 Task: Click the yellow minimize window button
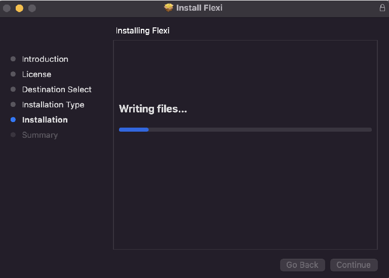pyautogui.click(x=19, y=8)
